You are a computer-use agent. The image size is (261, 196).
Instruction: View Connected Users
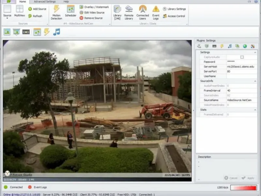[143, 12]
